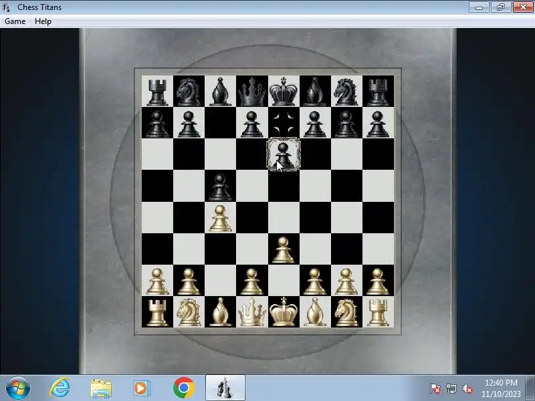The width and height of the screenshot is (535, 401).
Task: Click the Show Desktop strip
Action: point(530,388)
